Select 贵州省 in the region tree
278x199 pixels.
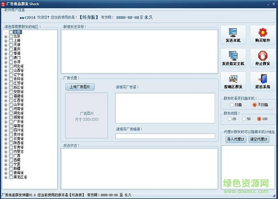(x=19, y=134)
